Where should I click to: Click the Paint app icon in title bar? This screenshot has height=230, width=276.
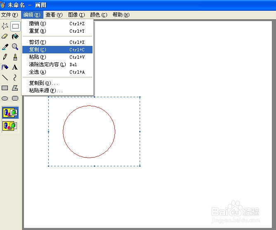tap(2, 5)
